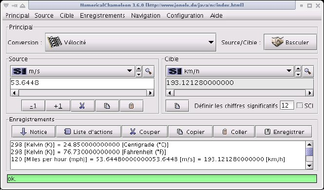Click source field scrollbar right arrow

click(150, 93)
